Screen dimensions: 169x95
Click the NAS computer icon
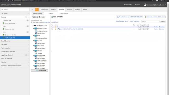(36, 36)
